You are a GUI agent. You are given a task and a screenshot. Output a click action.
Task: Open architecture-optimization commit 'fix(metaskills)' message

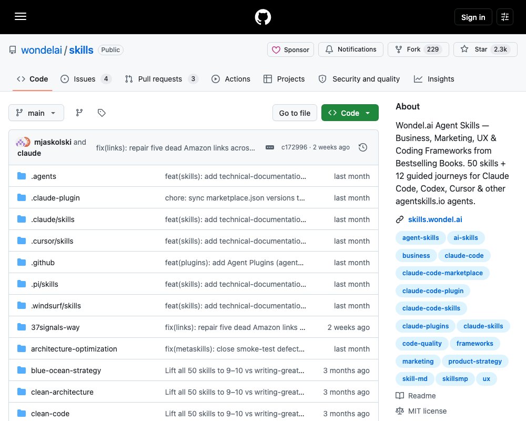click(x=235, y=349)
